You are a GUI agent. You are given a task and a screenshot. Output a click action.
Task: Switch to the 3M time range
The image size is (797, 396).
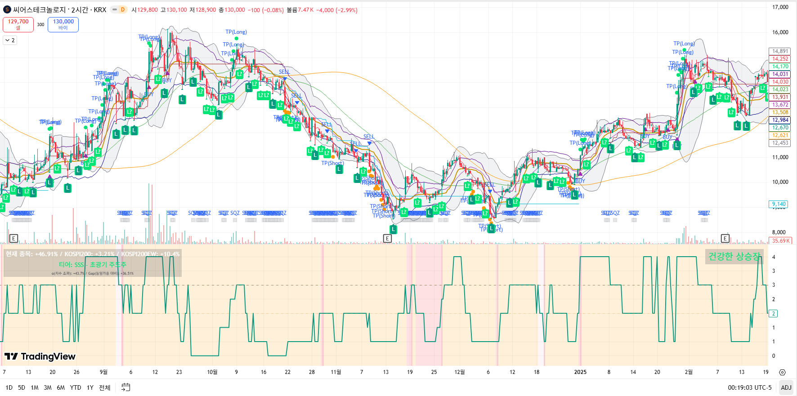click(x=48, y=387)
